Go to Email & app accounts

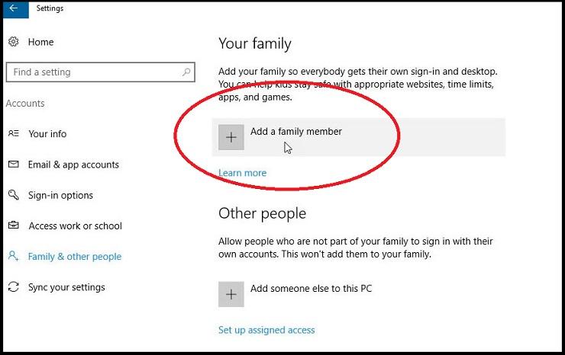pos(73,165)
